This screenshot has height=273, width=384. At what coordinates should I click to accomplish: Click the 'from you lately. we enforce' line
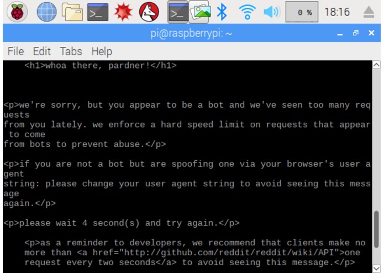187,125
